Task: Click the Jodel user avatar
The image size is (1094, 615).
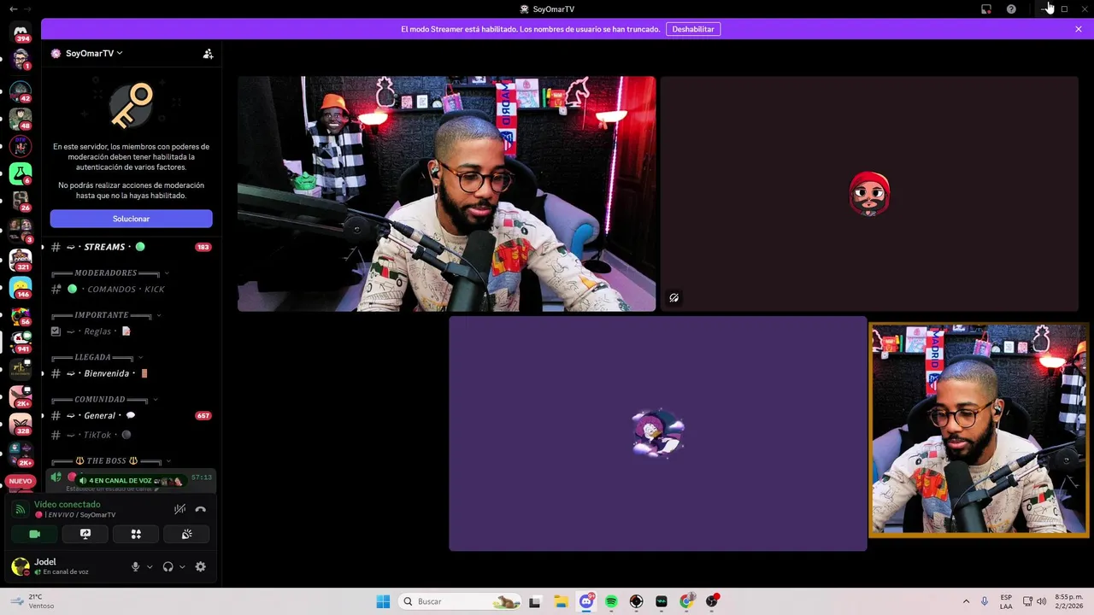Action: [21, 566]
